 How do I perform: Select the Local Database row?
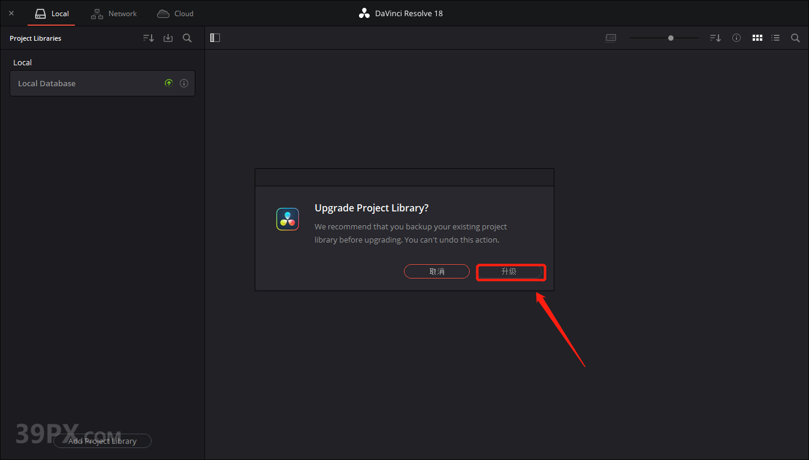point(102,83)
